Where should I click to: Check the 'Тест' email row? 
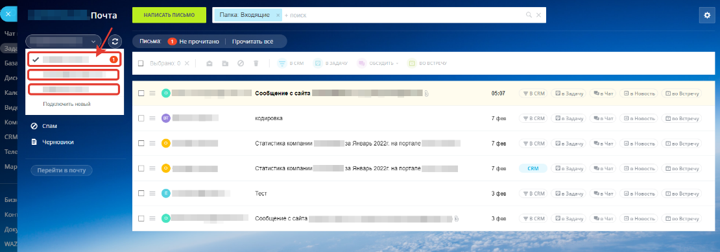click(141, 194)
